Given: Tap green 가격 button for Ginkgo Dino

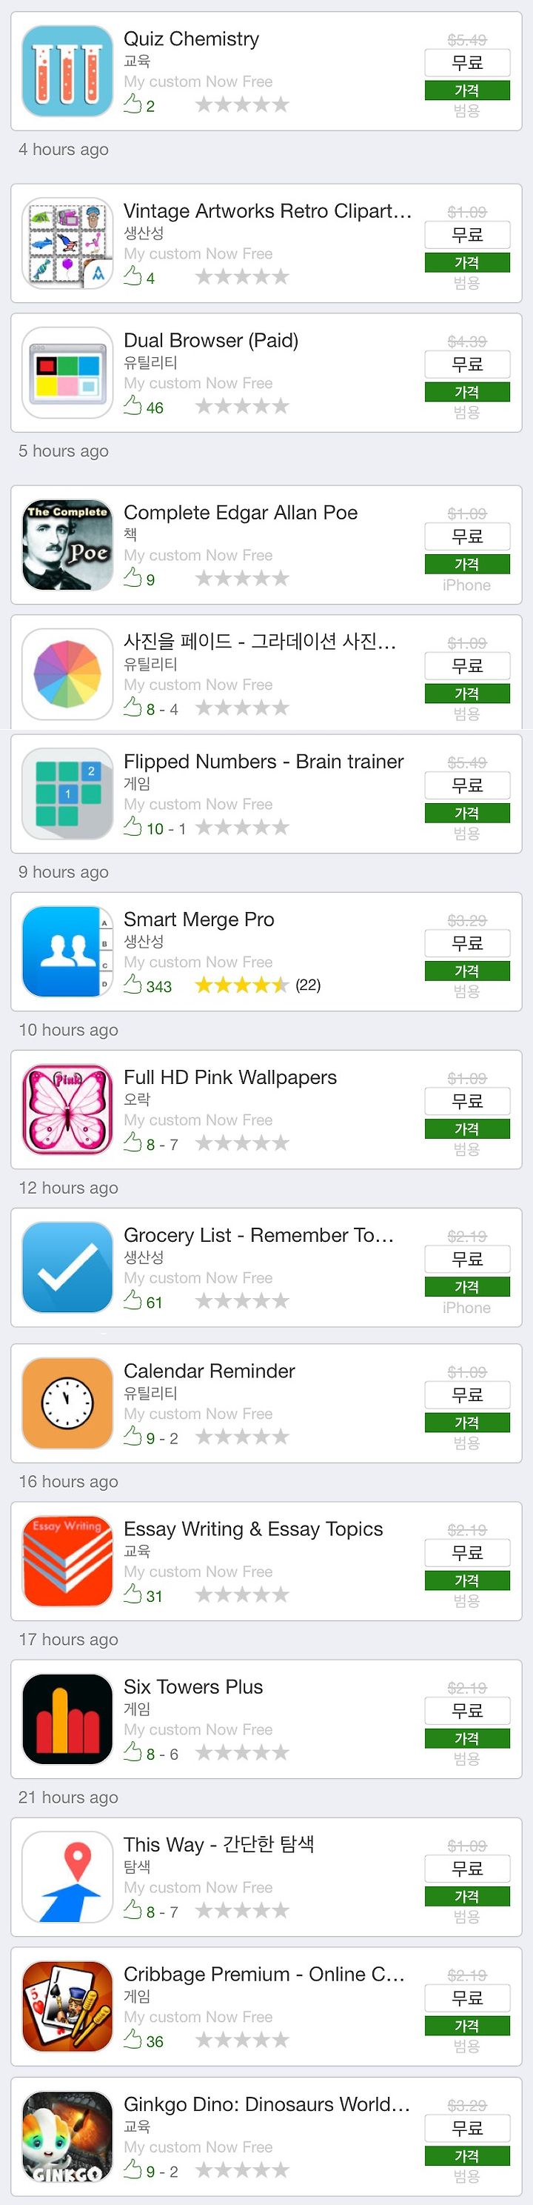Looking at the screenshot, I should pos(467,2155).
